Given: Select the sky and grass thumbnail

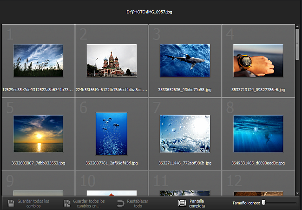Looking at the screenshot, I should (x=38, y=60).
